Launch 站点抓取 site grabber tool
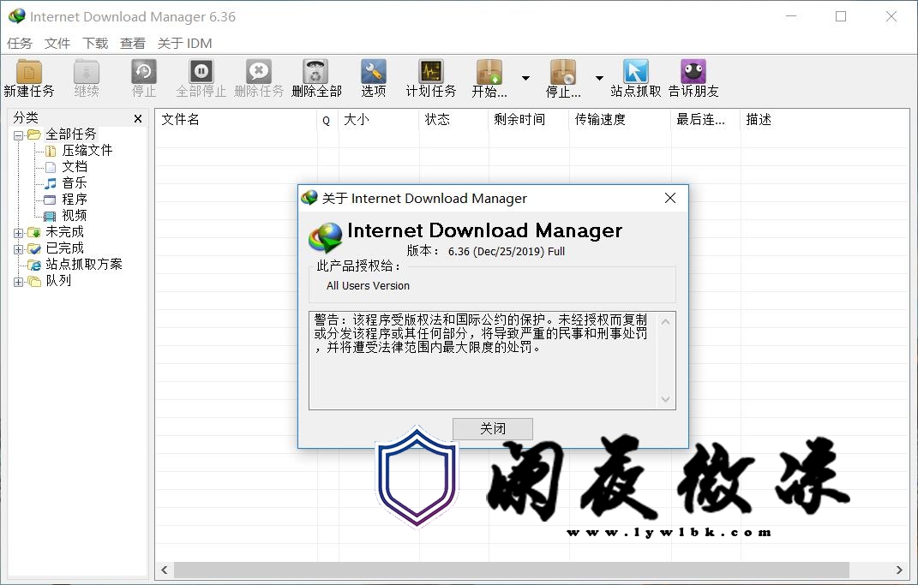 635,72
